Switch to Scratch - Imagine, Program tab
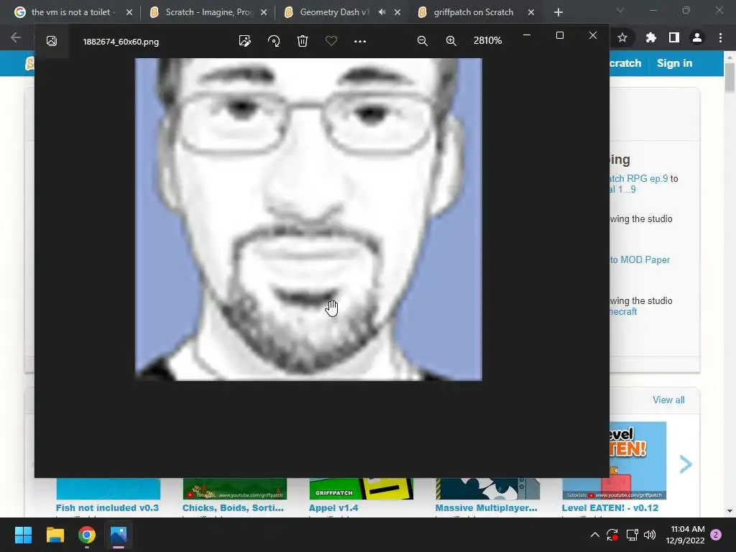736x552 pixels. (x=209, y=12)
